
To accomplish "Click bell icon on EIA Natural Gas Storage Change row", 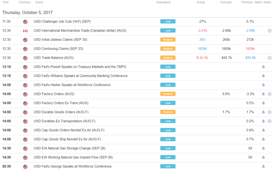I will coord(263,149).
